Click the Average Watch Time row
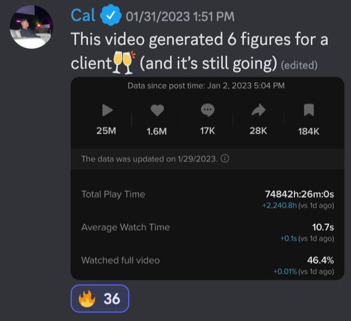Viewport: 351px width, 321px height. click(208, 232)
